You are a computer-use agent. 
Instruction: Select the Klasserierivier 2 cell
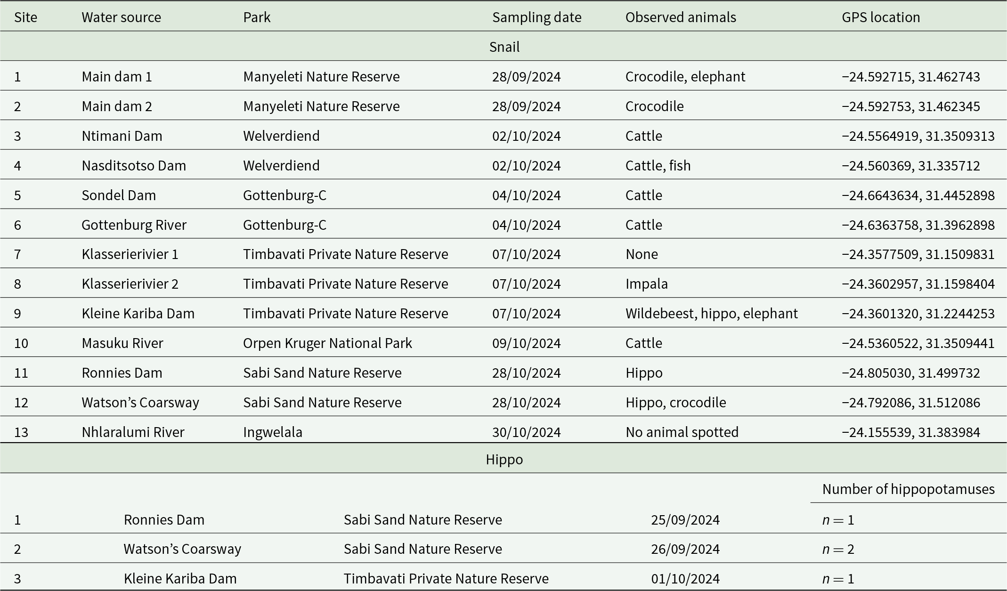tap(130, 284)
